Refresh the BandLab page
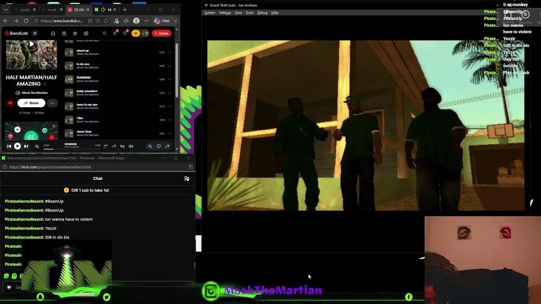This screenshot has width=541, height=304. 26,21
